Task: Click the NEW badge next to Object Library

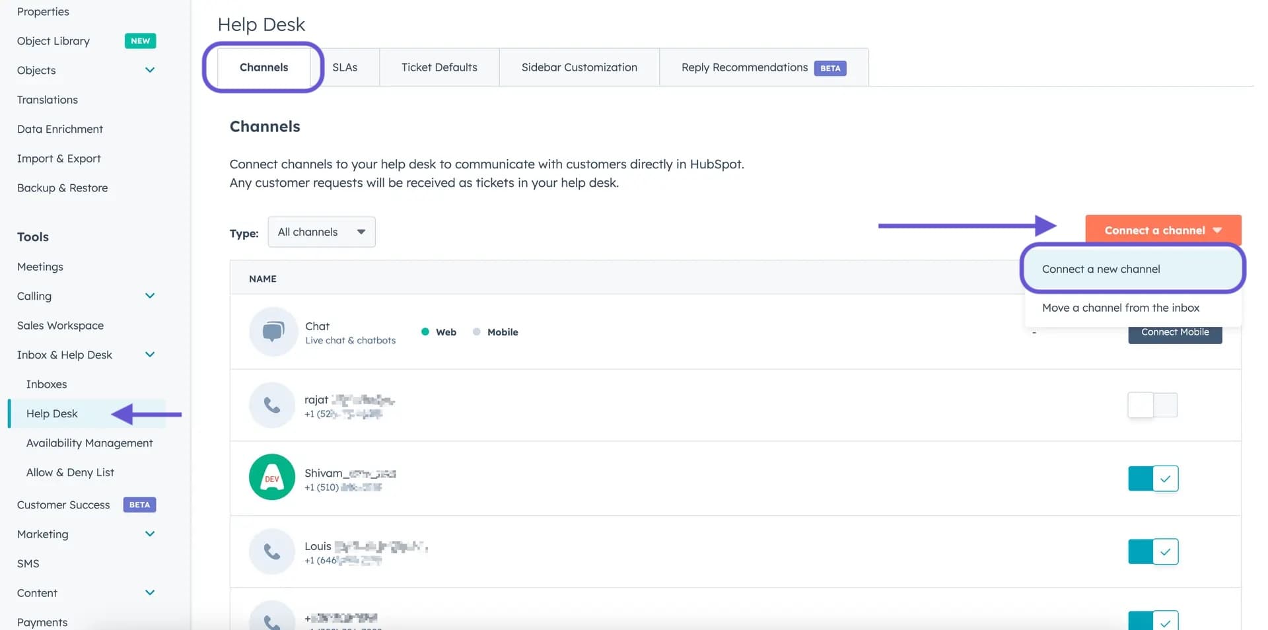Action: pos(140,41)
